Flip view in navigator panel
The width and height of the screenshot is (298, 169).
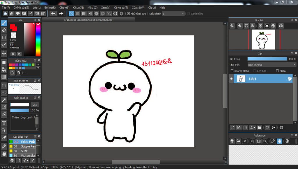coord(281,26)
